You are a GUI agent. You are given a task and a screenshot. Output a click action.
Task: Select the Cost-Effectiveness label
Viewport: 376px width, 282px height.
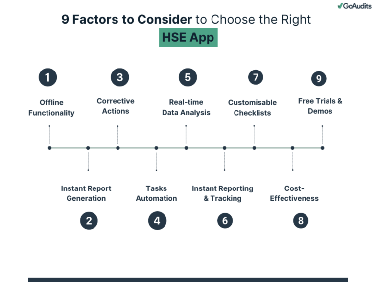point(294,193)
